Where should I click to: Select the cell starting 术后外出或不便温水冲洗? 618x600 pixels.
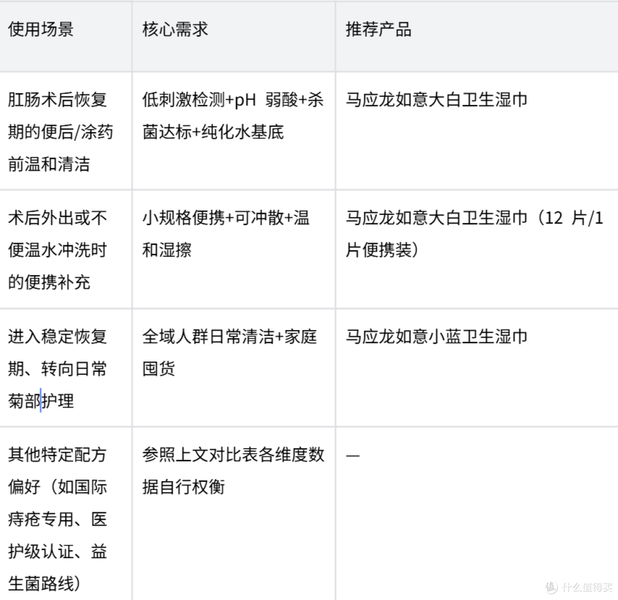point(65,249)
